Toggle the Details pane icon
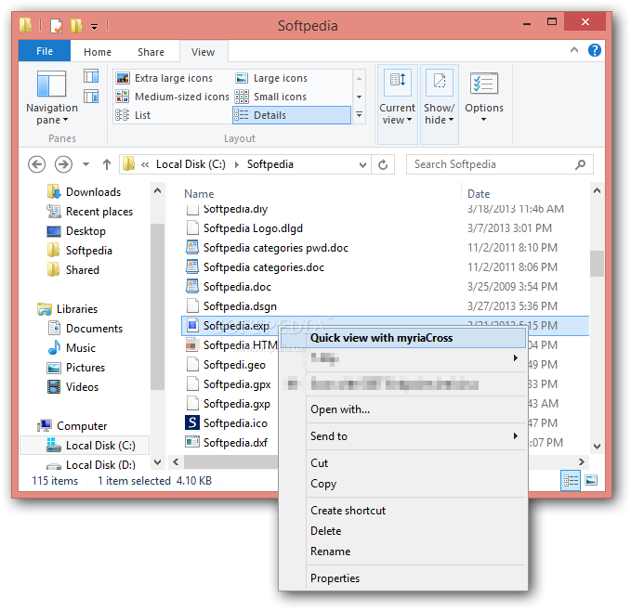The width and height of the screenshot is (631, 610). coord(91,97)
